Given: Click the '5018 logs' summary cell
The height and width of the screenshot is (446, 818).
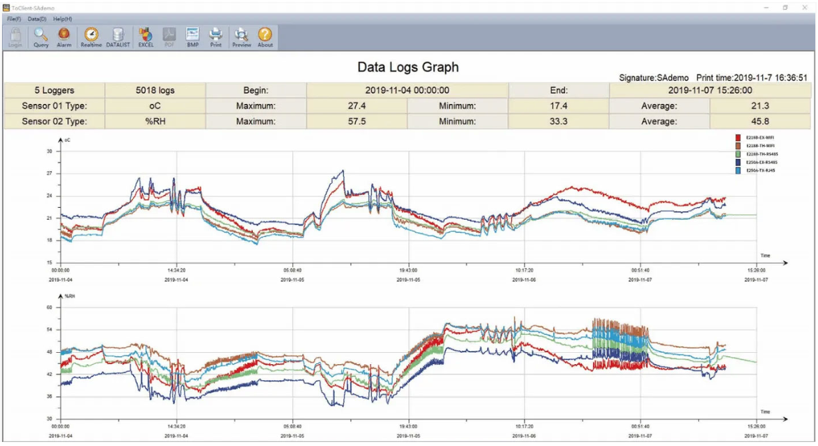Looking at the screenshot, I should pyautogui.click(x=155, y=91).
